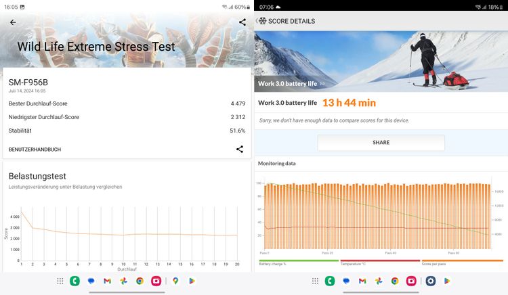Tap the 2 312 lowest score value
This screenshot has width=508, height=295.
point(238,117)
